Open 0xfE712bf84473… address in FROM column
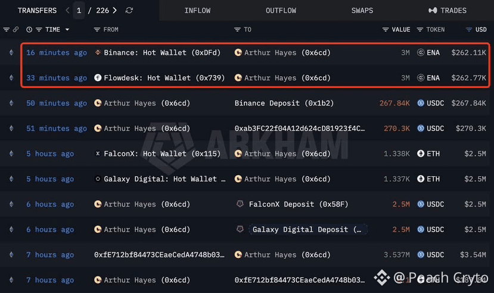494x293 pixels. coord(159,255)
